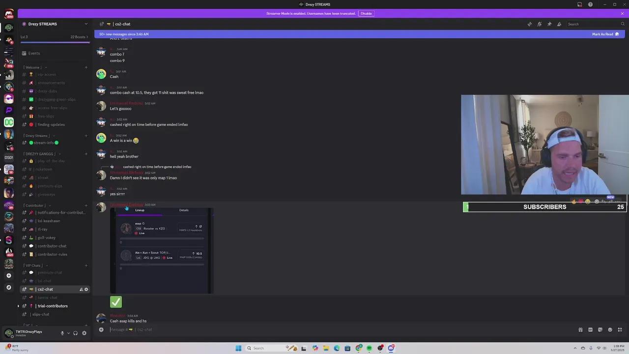Image resolution: width=629 pixels, height=354 pixels.
Task: Open the rl-ray channel
Action: click(x=55, y=229)
